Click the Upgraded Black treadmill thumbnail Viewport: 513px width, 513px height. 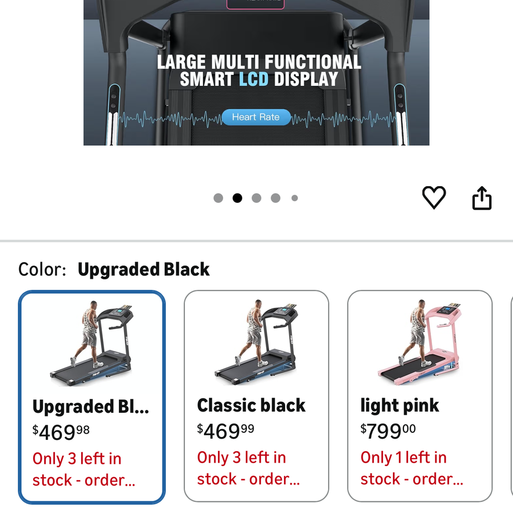point(92,343)
